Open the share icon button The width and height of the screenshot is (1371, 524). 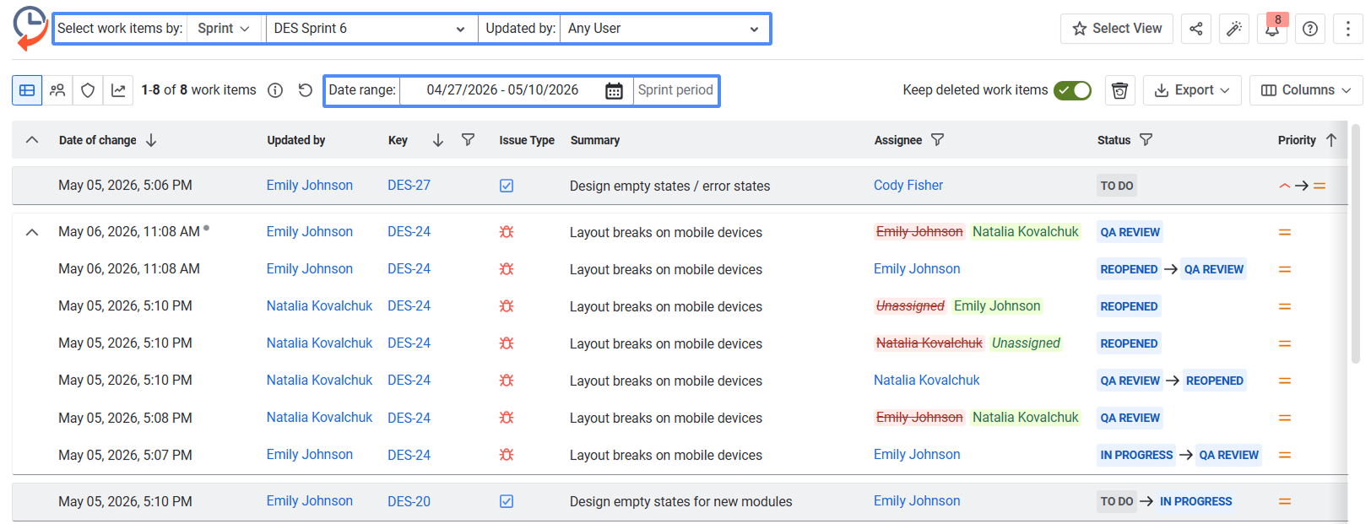click(1196, 29)
